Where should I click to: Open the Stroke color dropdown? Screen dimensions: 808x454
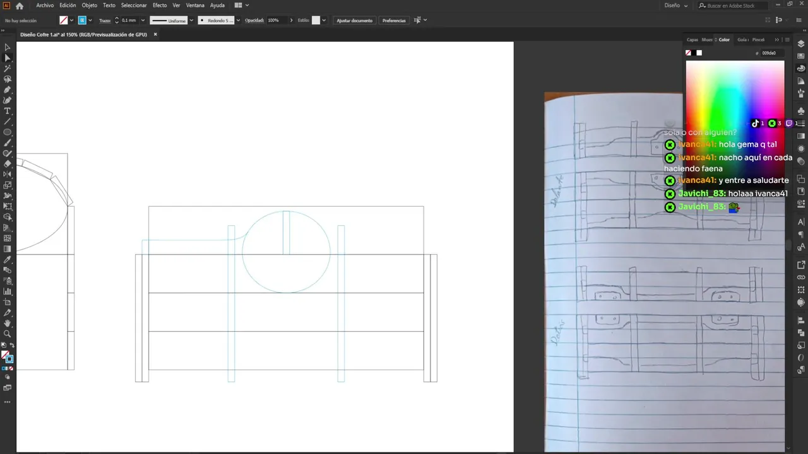(91, 20)
